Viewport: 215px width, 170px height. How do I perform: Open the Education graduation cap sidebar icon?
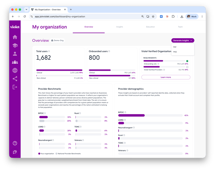point(15,45)
